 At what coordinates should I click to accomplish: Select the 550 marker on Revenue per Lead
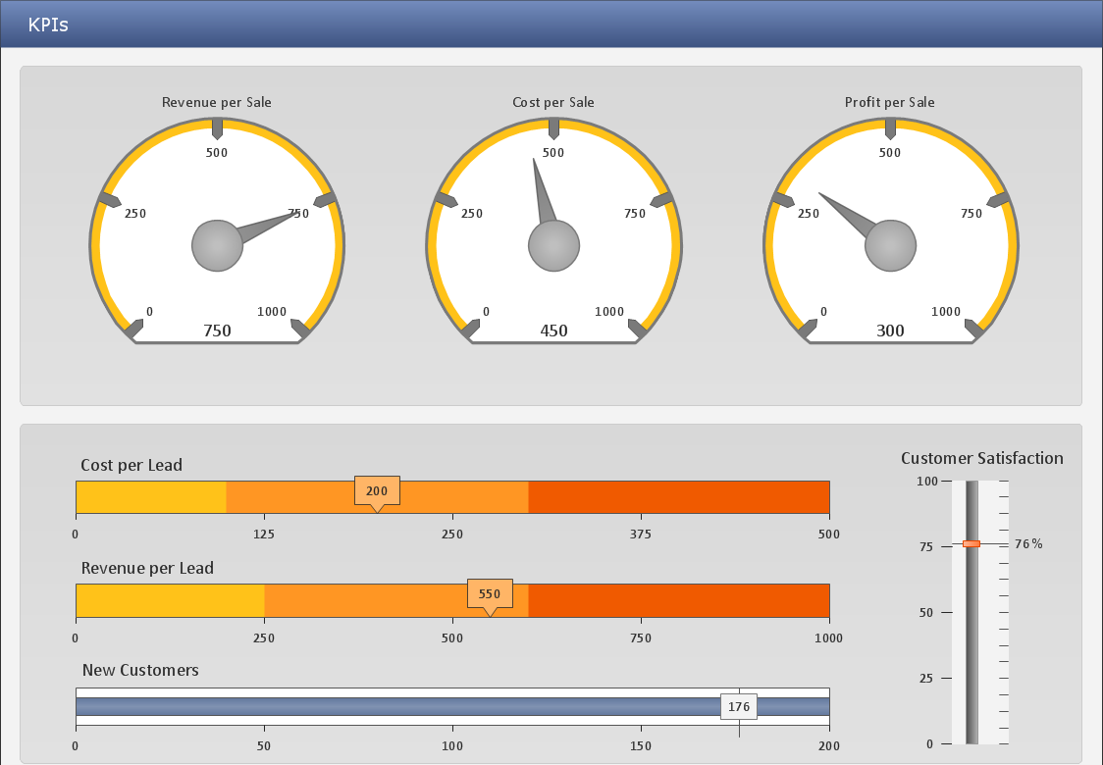pos(490,597)
